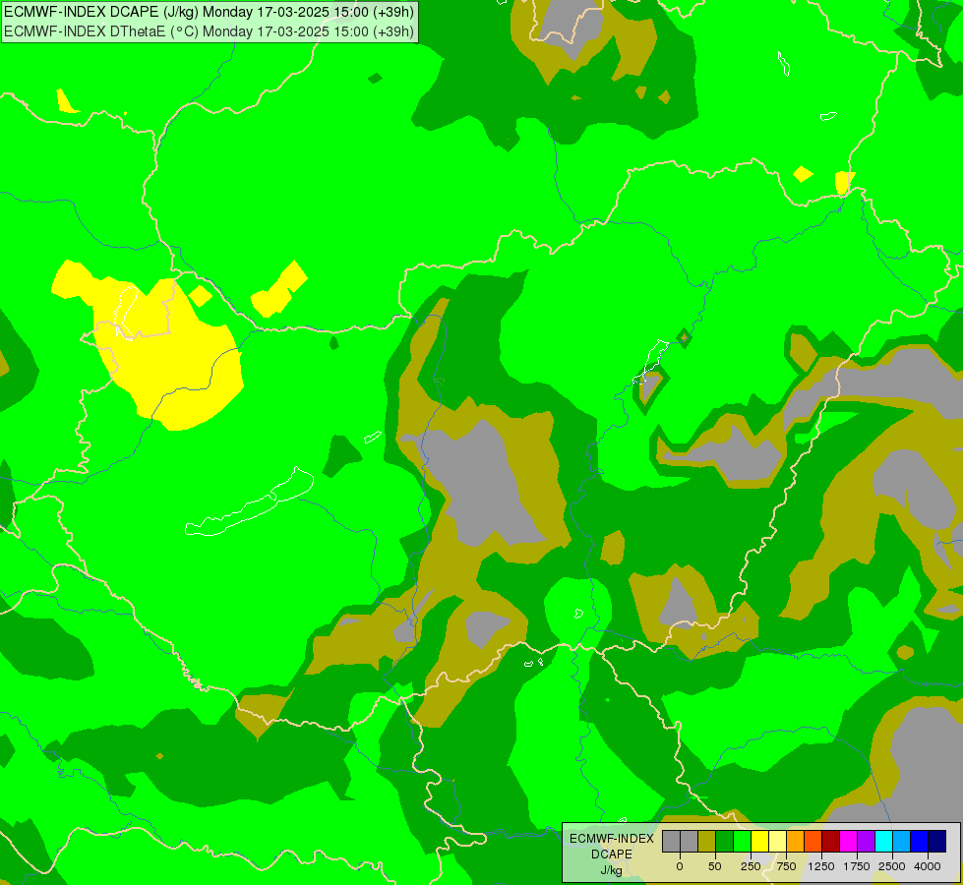The width and height of the screenshot is (963, 885).
Task: Click the legend value 1250
Action: (x=821, y=866)
